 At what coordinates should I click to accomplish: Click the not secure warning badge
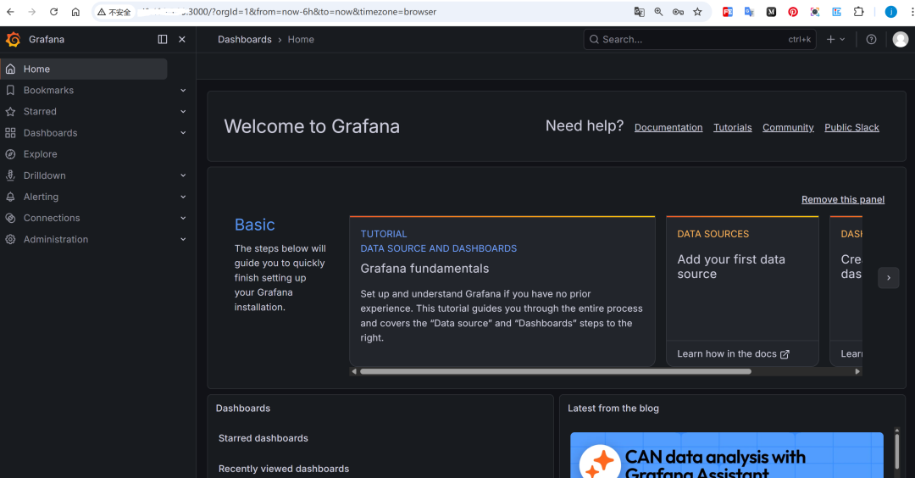[114, 12]
